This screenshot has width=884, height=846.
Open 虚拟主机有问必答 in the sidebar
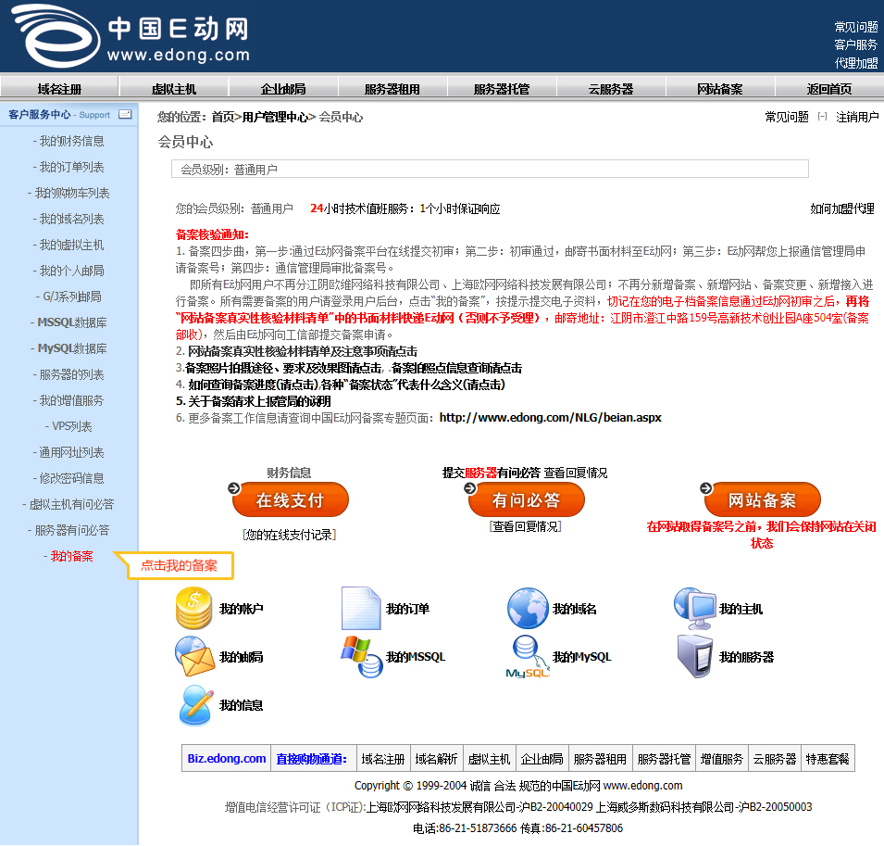(x=71, y=505)
